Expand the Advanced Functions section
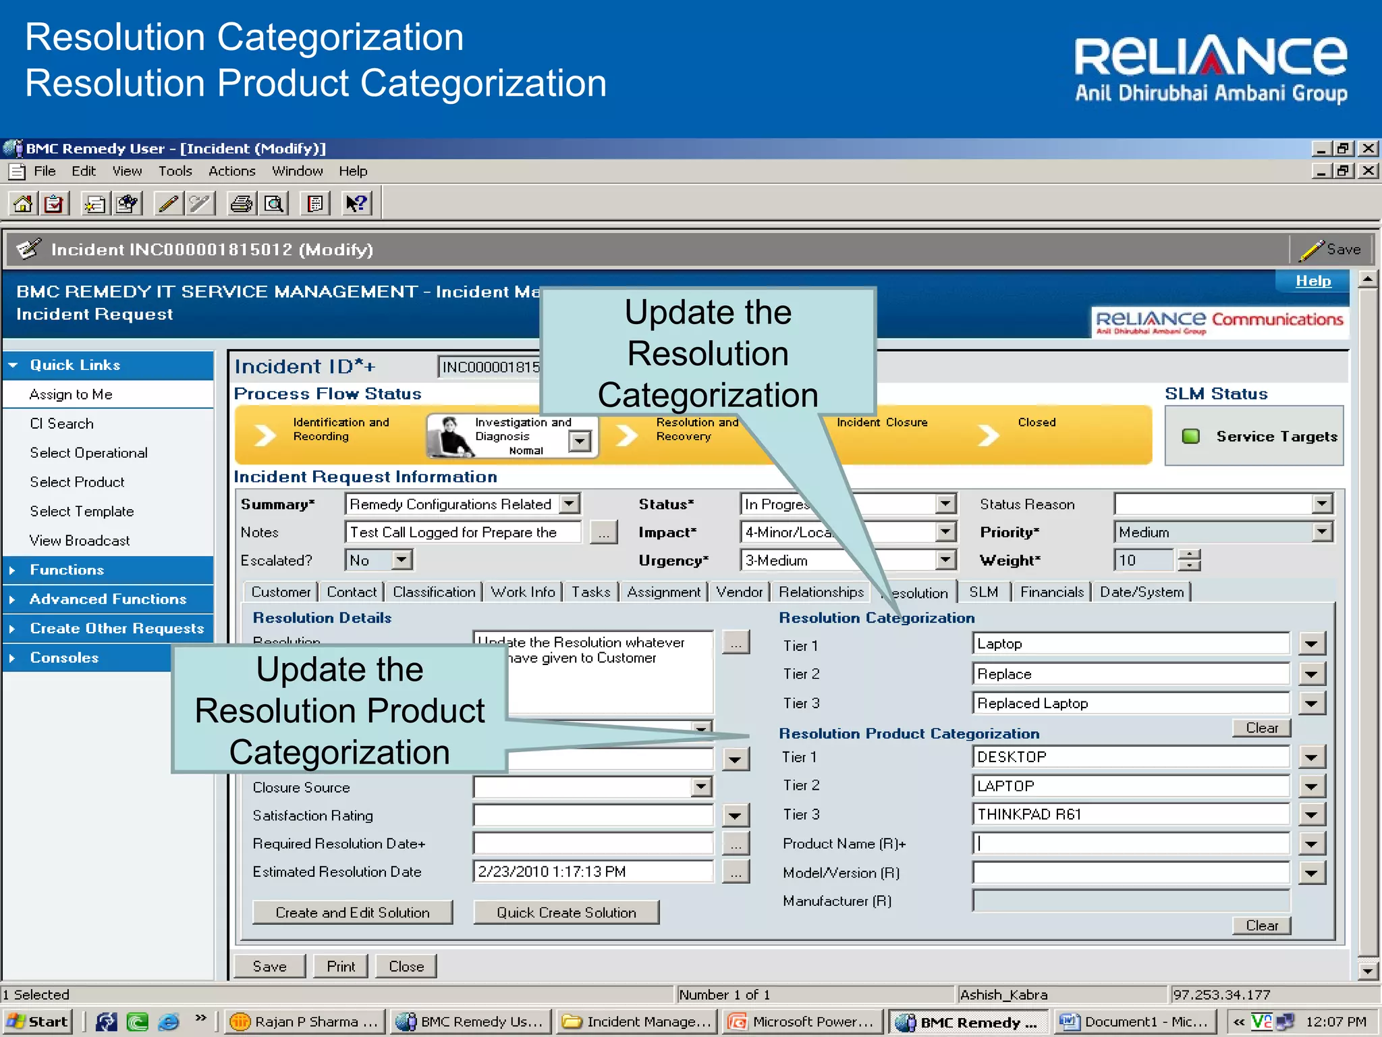 [x=109, y=600]
